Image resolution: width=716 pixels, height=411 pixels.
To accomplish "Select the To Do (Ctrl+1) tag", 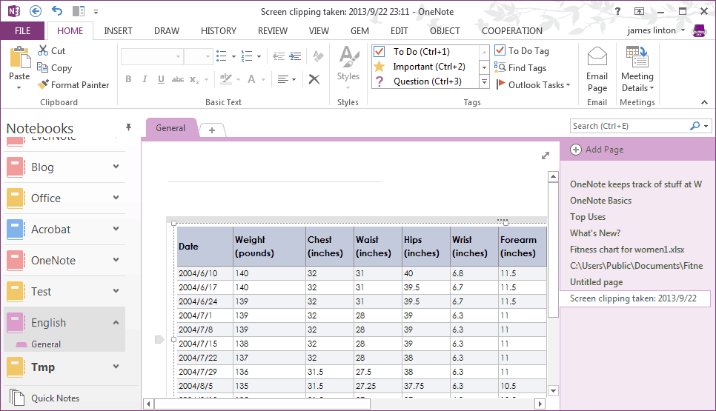I will click(x=425, y=52).
